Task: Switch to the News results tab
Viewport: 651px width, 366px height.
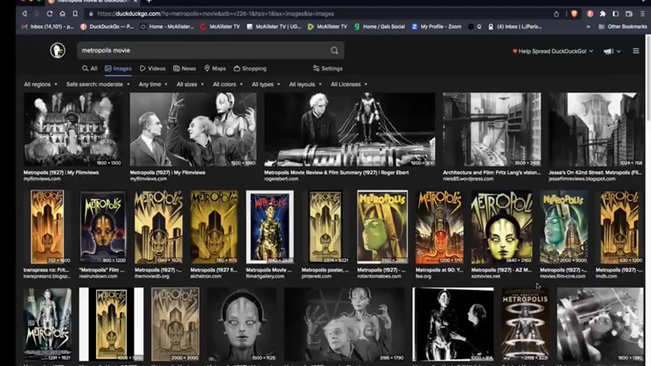Action: tap(184, 68)
